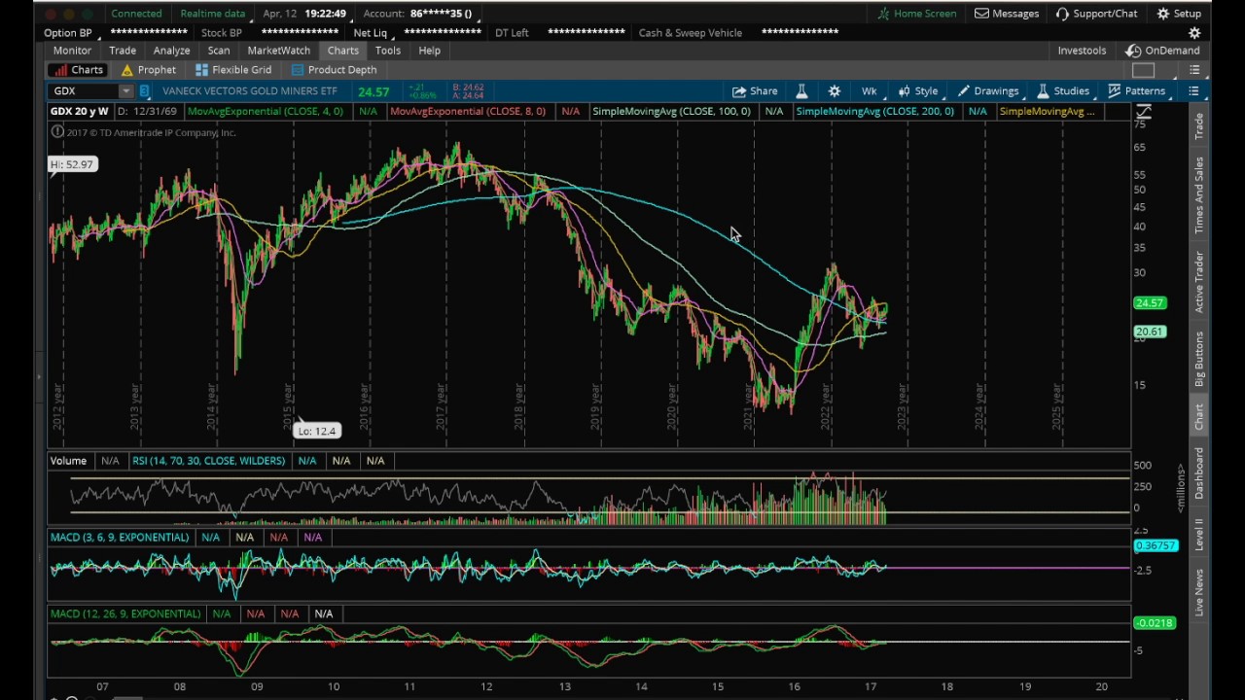
Task: Open the Trade tab
Action: [123, 51]
